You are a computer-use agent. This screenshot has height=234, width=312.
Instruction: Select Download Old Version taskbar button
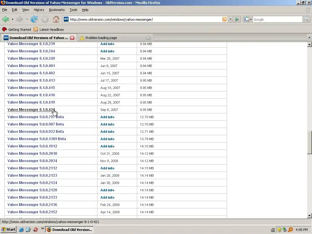70,230
